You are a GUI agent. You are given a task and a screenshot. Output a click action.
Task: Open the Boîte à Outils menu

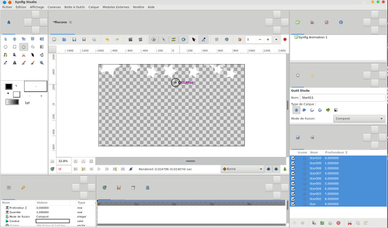click(x=74, y=7)
